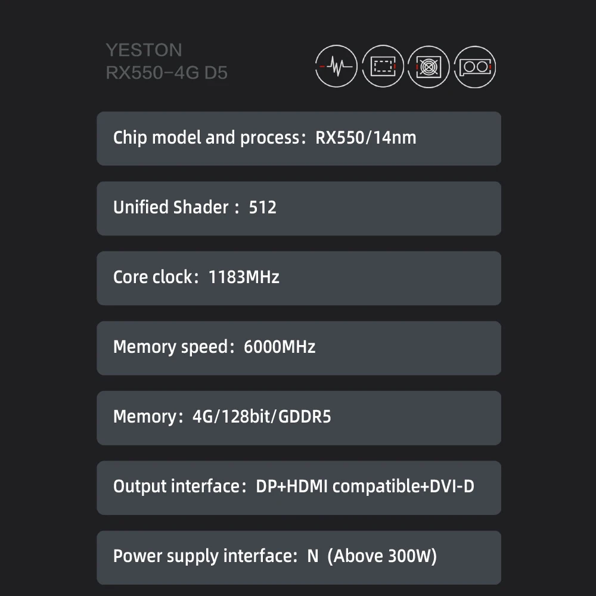Click the cooling fan grille icon

(429, 66)
